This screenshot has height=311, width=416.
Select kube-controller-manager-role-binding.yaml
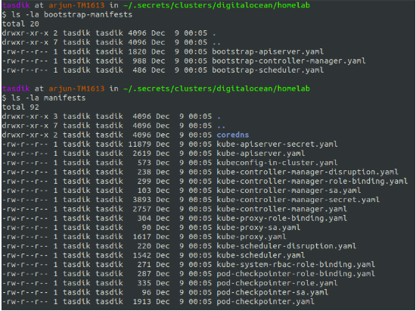coord(312,182)
